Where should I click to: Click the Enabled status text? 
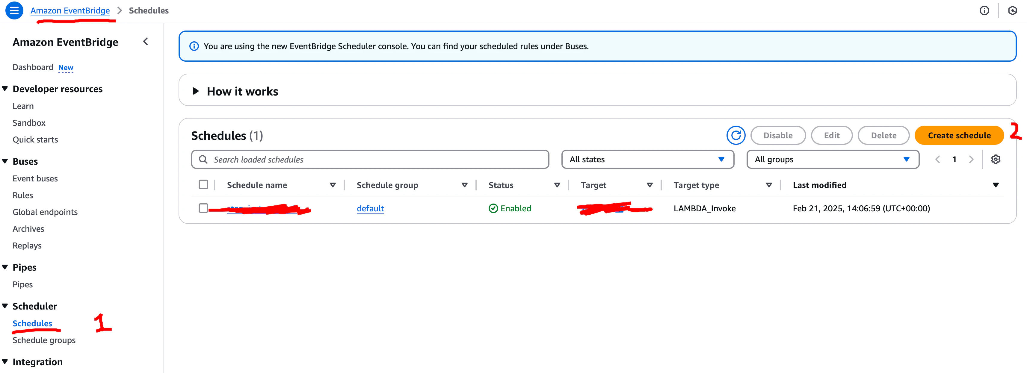click(x=516, y=208)
